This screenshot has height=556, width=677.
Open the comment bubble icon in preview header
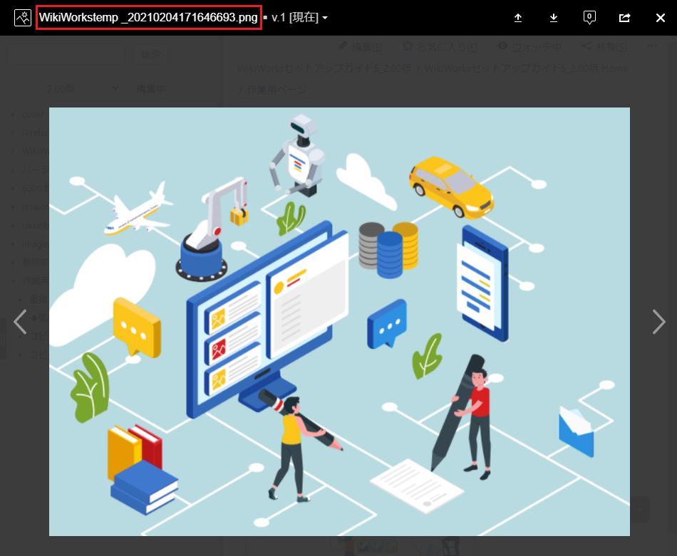click(589, 18)
